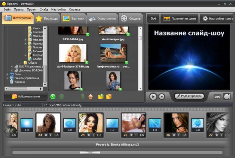Select slide 24 in the timeline
This screenshot has height=158, width=235.
pyautogui.click(x=91, y=125)
